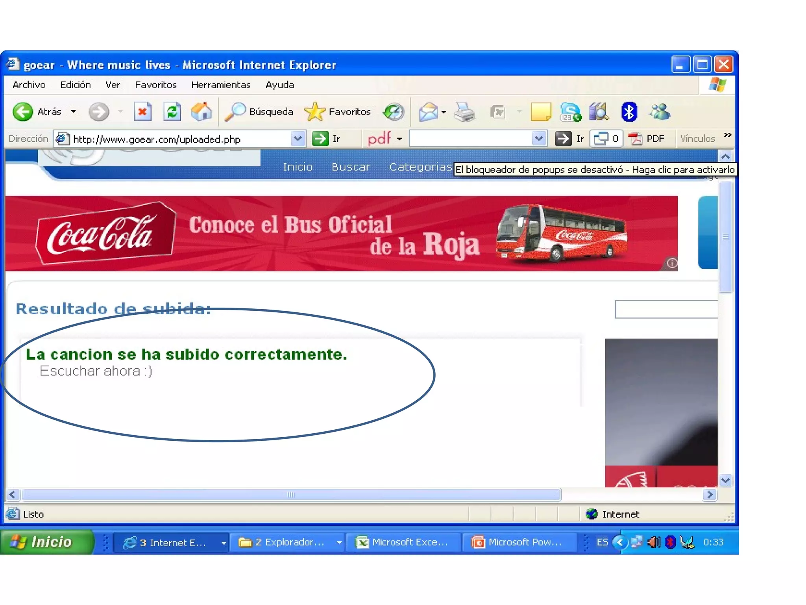
Task: Expand Internet Explorer taskbar group arrow
Action: point(224,543)
